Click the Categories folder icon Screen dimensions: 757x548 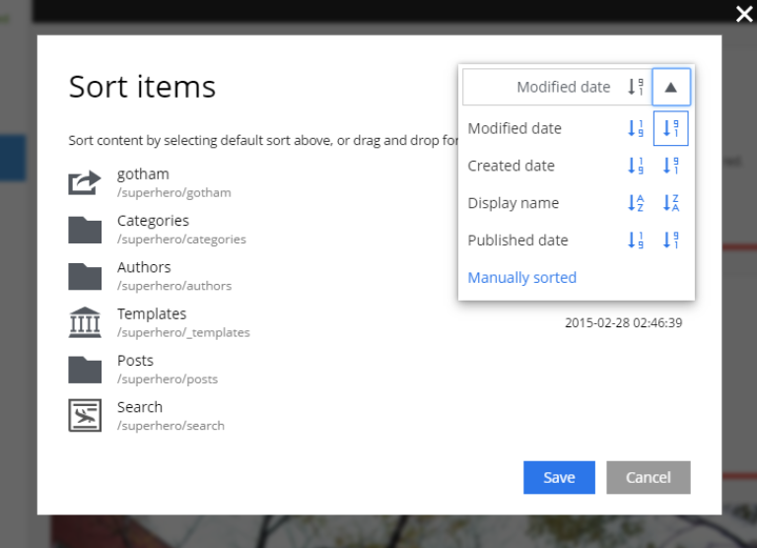(85, 230)
